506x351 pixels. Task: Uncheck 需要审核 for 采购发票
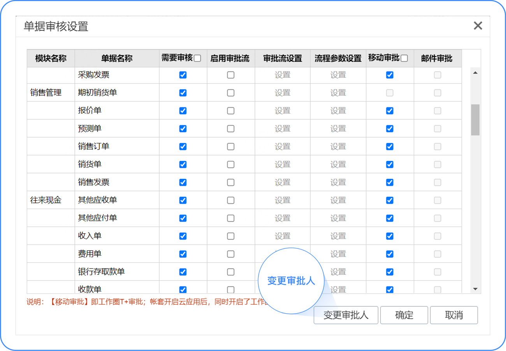(183, 75)
